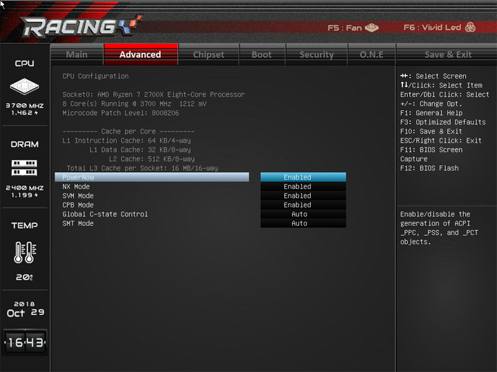Click the ESC/Right Click: Exit help line

coord(441,141)
